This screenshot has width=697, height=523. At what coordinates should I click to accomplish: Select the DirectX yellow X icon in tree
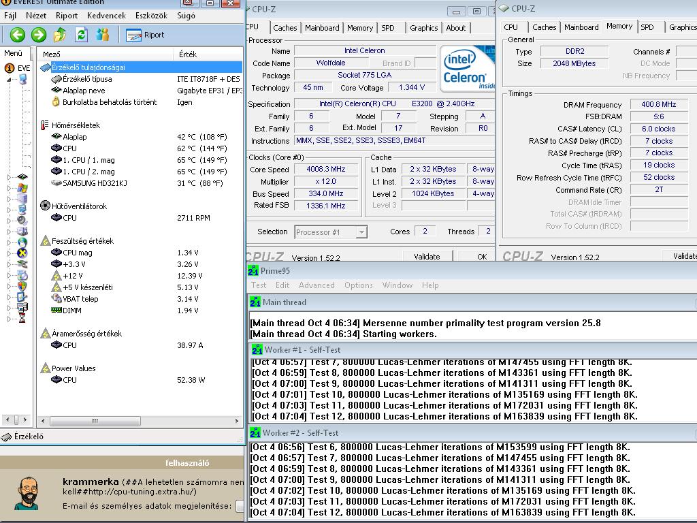[x=22, y=253]
